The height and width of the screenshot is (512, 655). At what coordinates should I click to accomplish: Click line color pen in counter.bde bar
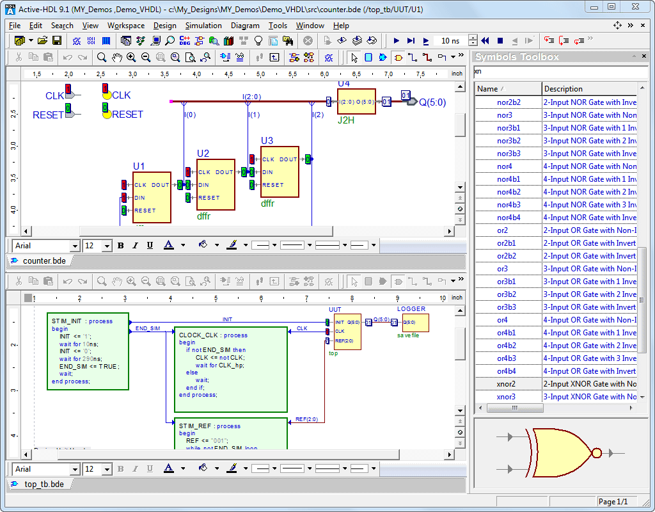point(232,245)
